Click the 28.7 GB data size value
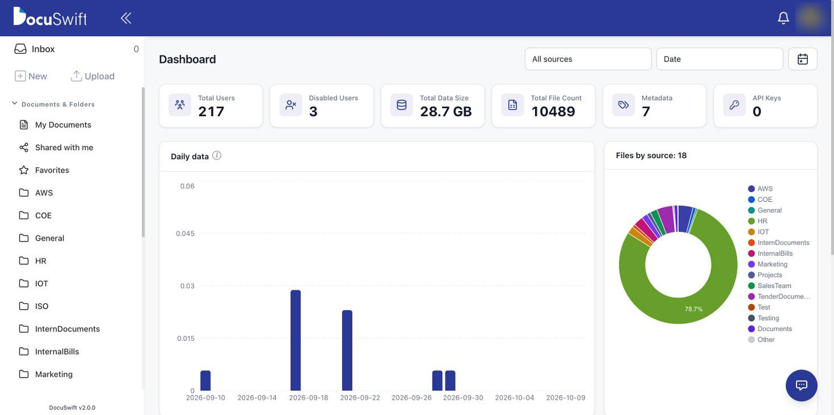The height and width of the screenshot is (415, 834). [x=446, y=112]
